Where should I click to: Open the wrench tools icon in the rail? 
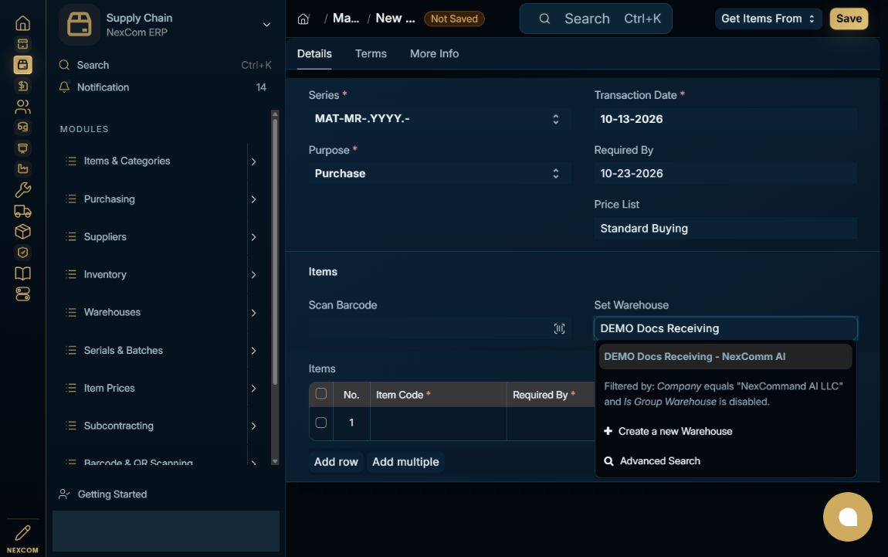coord(22,190)
